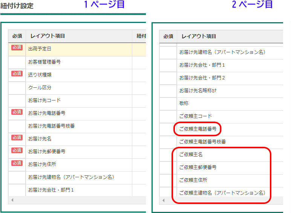Click the 必須 badge next to お届け先名

tap(17, 138)
